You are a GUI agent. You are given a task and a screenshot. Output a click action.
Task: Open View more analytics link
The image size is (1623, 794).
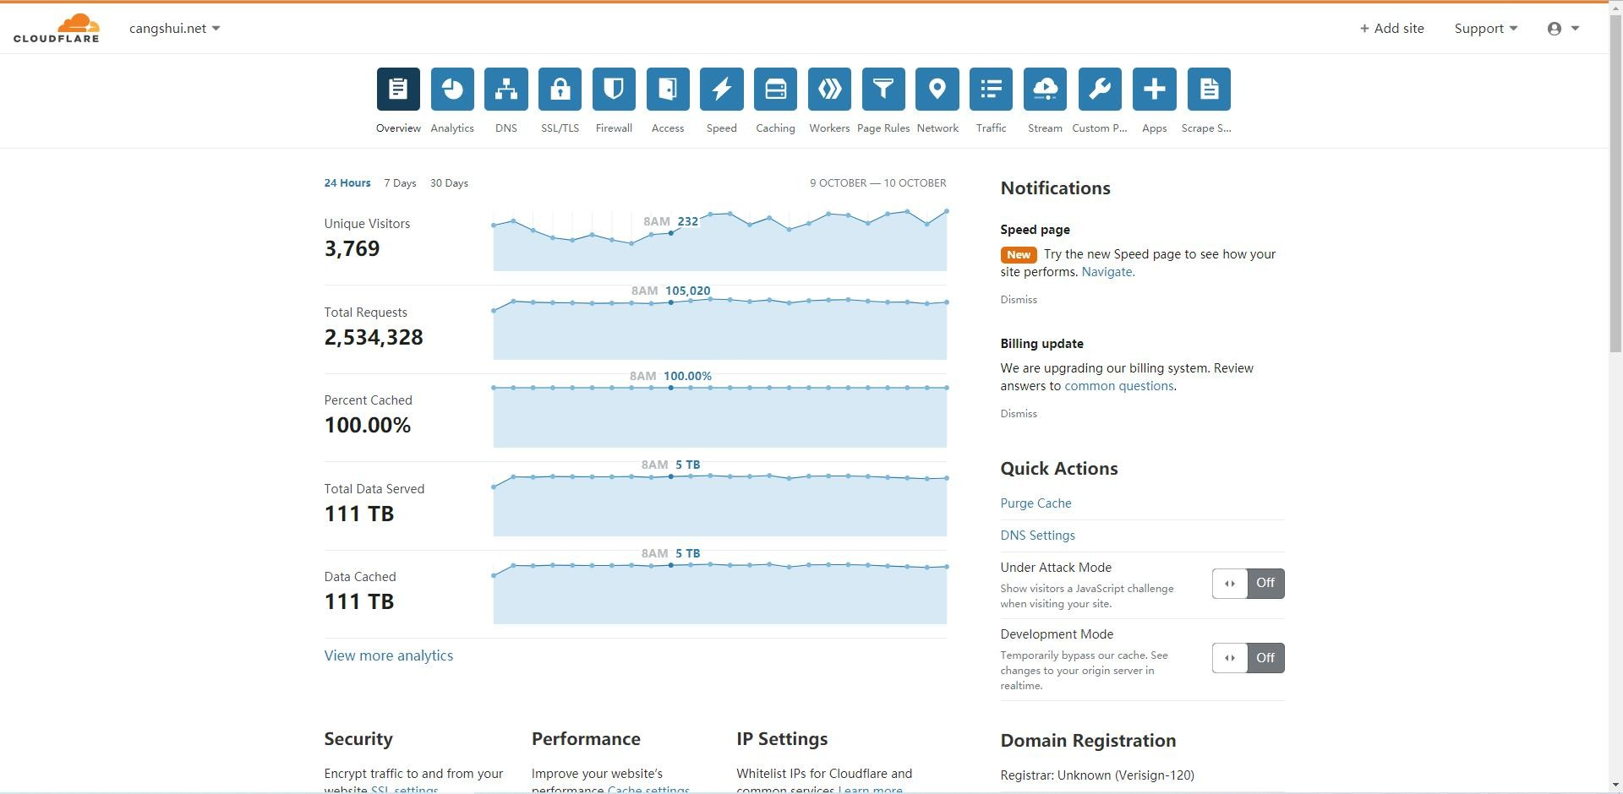coord(389,655)
